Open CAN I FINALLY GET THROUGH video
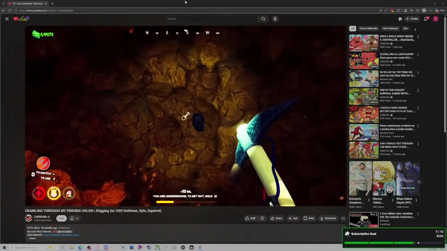Viewport: 447px width, 251px height. 364,150
